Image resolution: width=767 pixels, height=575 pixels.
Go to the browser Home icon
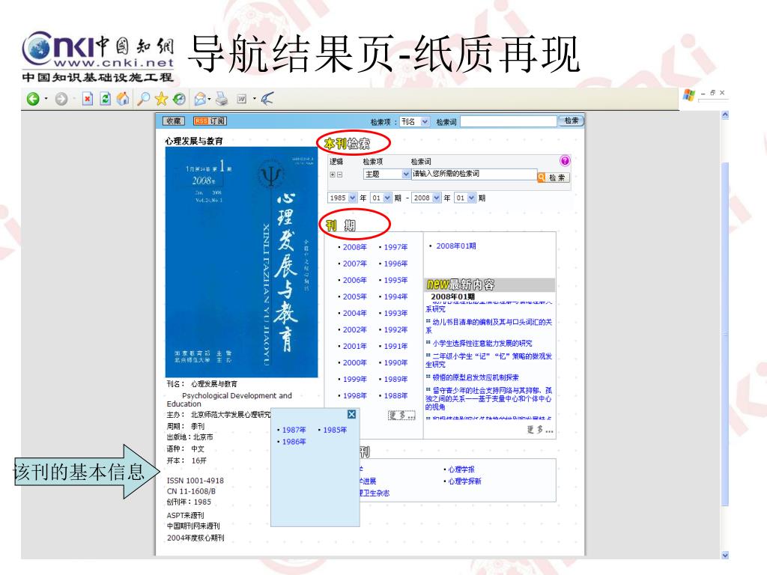(x=123, y=100)
